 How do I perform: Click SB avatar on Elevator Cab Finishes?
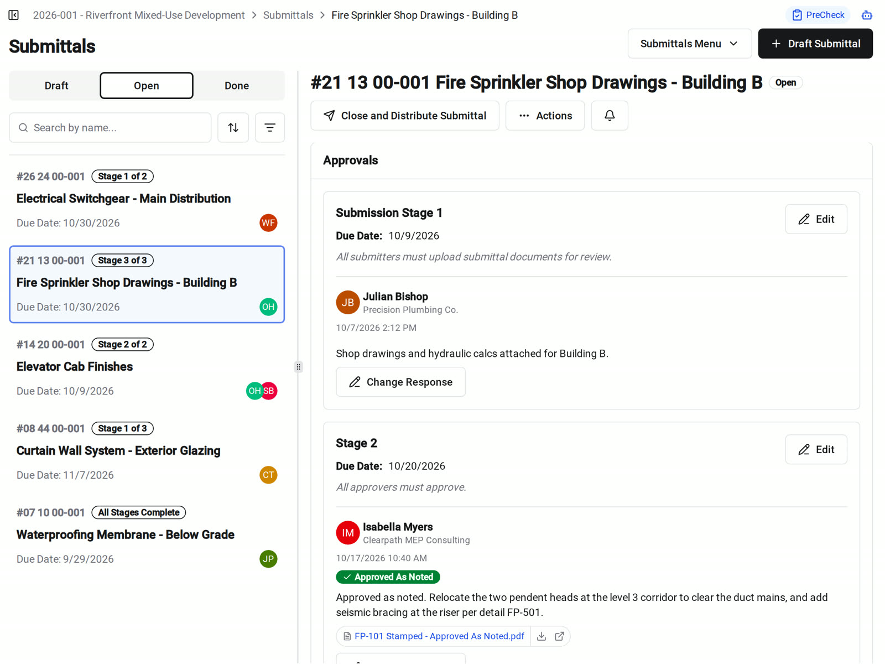click(270, 391)
